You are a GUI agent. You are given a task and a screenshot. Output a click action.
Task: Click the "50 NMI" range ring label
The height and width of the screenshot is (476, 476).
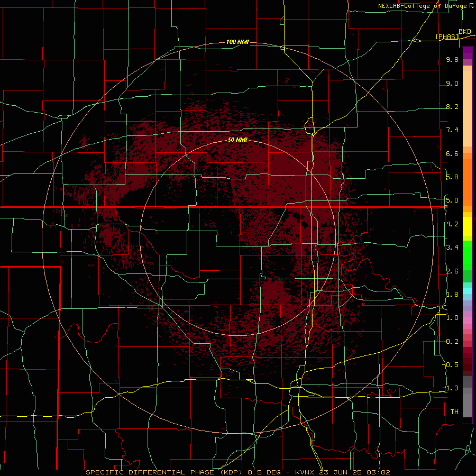[x=237, y=140]
